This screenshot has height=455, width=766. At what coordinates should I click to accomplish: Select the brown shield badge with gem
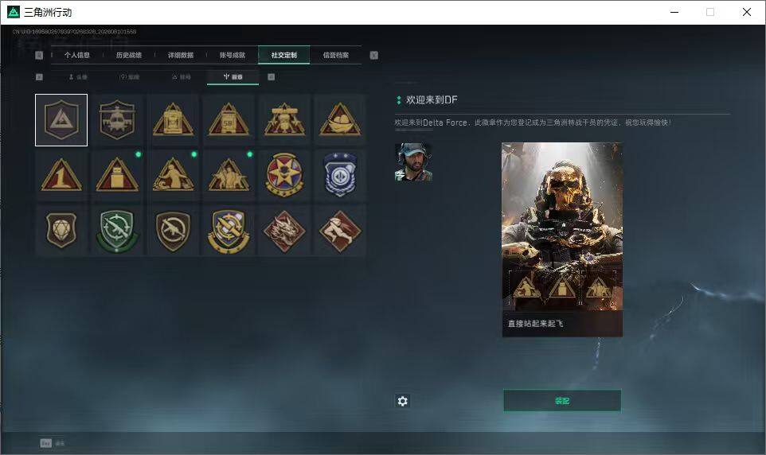pyautogui.click(x=61, y=231)
